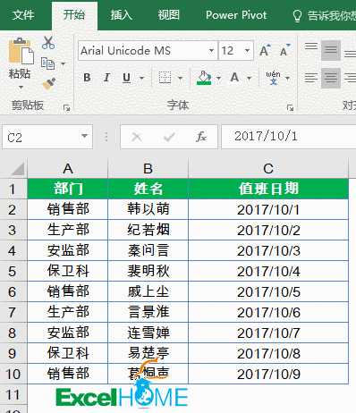
Task: Select column A header
Action: click(68, 169)
